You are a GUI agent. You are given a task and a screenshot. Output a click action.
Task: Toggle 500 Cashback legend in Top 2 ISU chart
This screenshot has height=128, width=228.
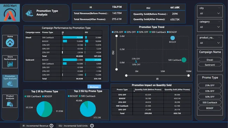87,96
